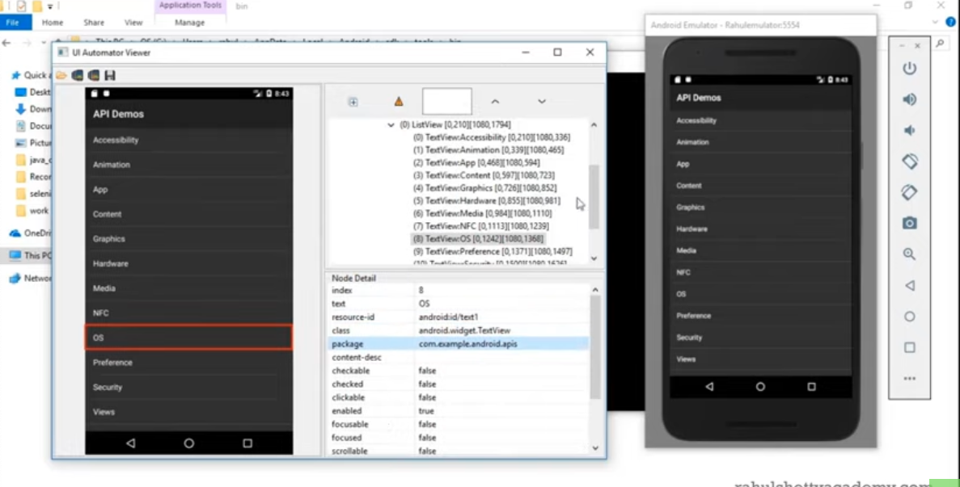Select TextView:Animation tree node
Screen dimensions: 960x487
coord(488,149)
